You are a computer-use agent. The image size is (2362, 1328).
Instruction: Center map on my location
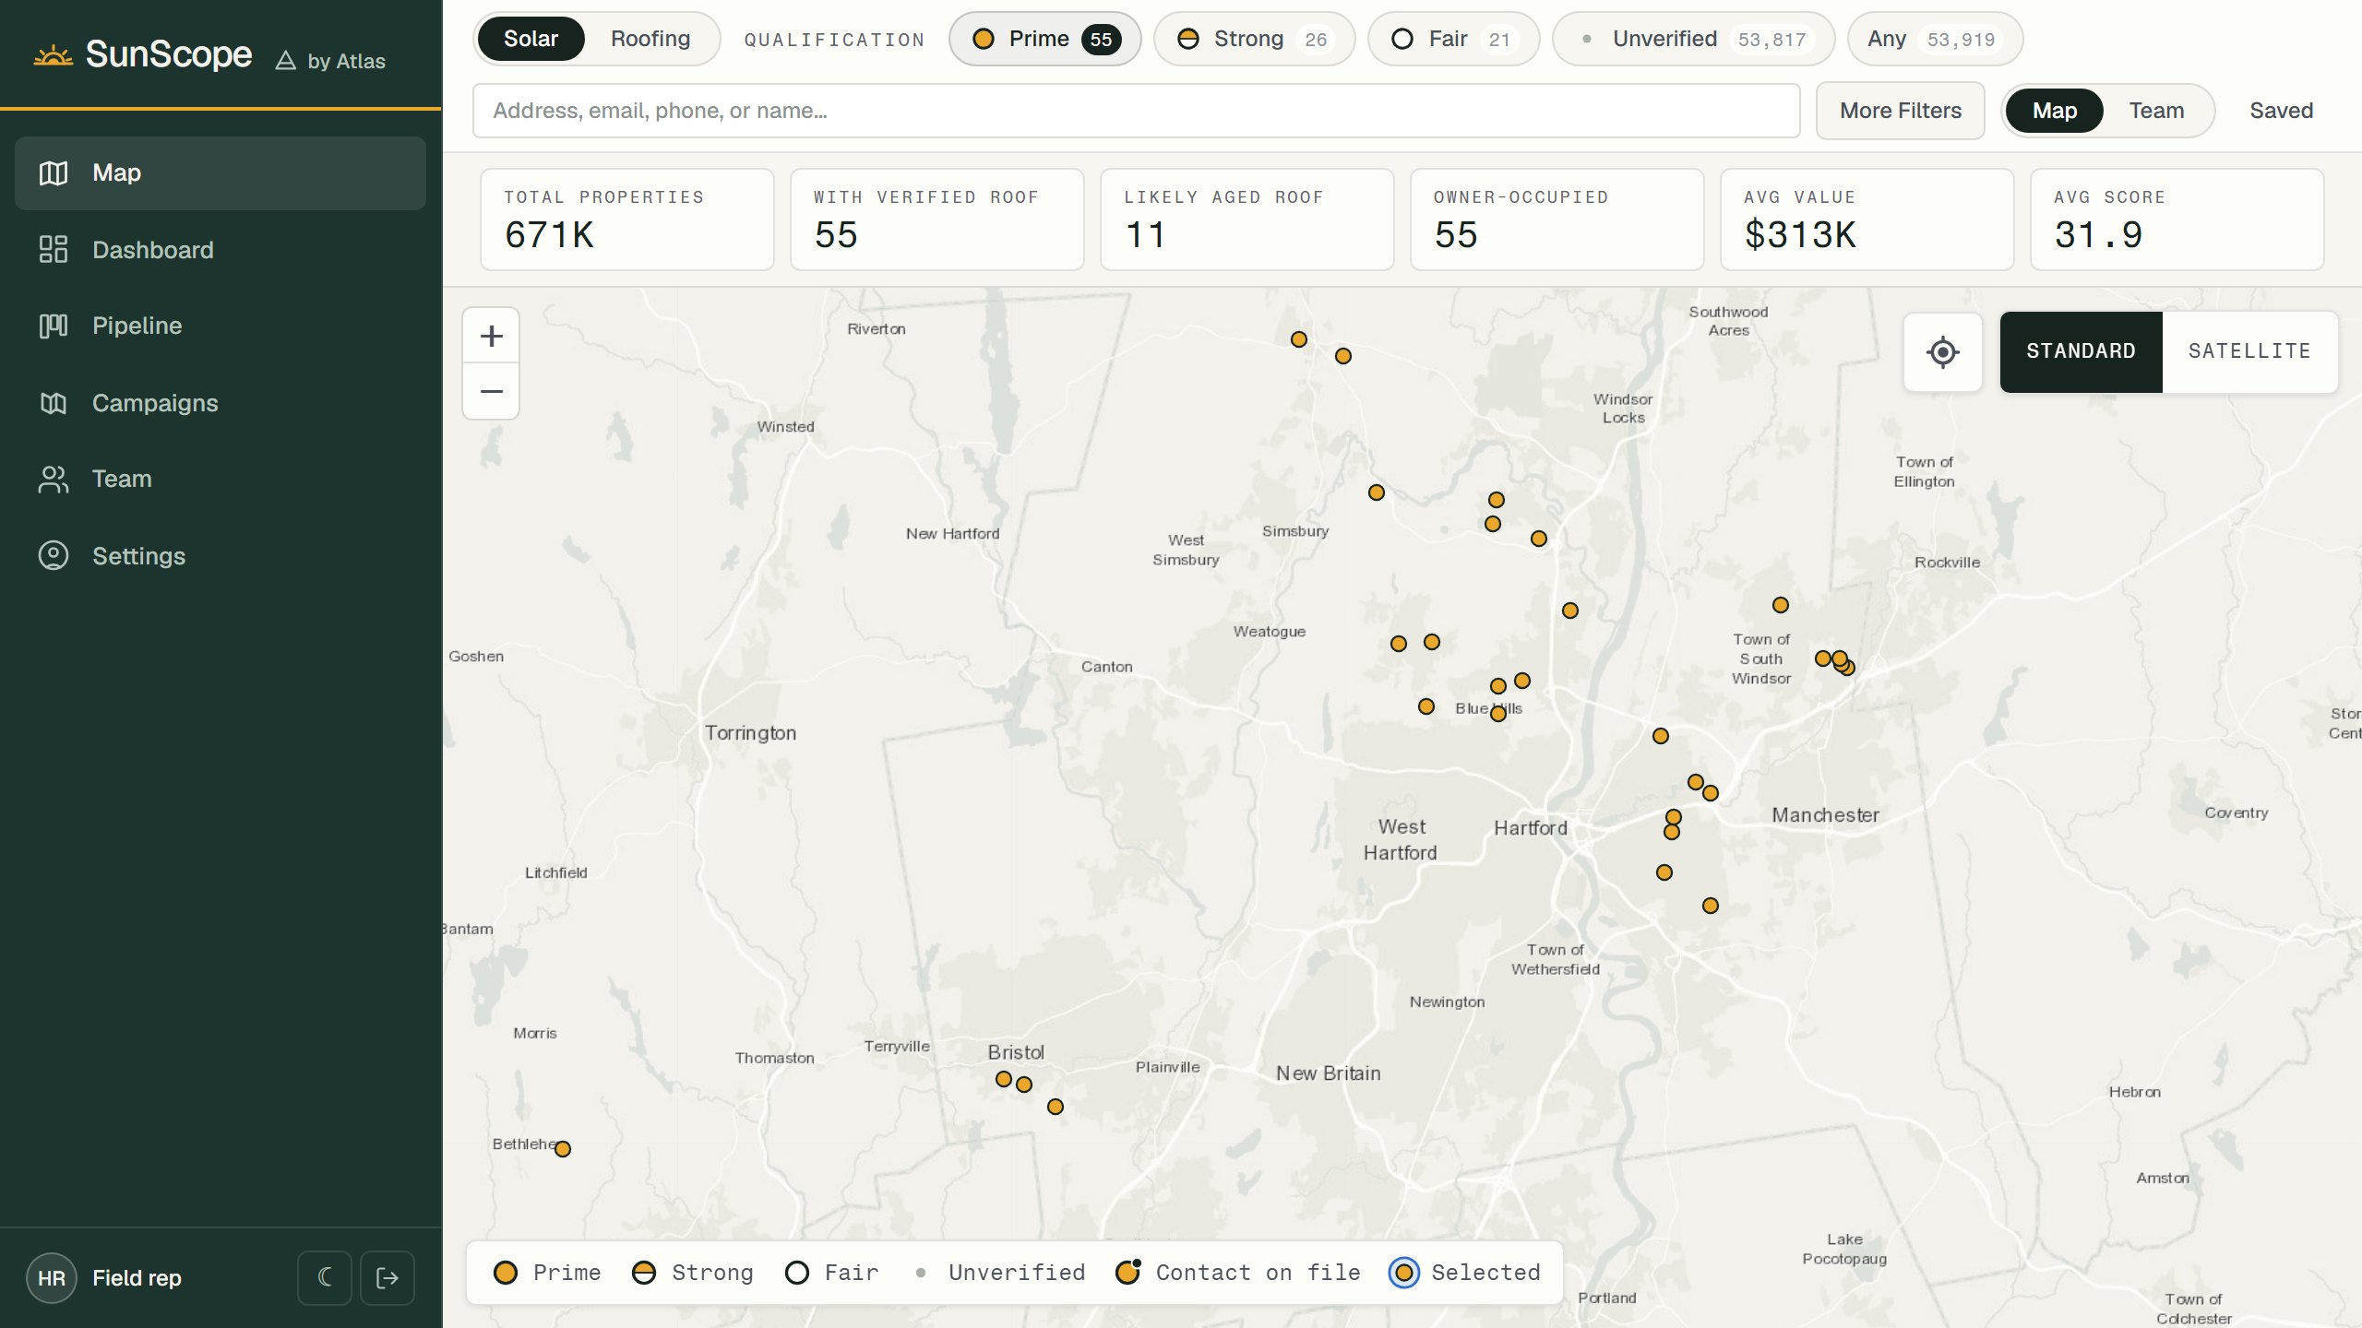(1943, 352)
